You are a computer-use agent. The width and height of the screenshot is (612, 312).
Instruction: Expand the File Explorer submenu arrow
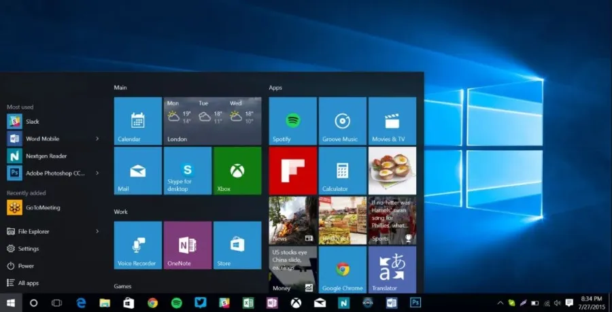point(97,231)
